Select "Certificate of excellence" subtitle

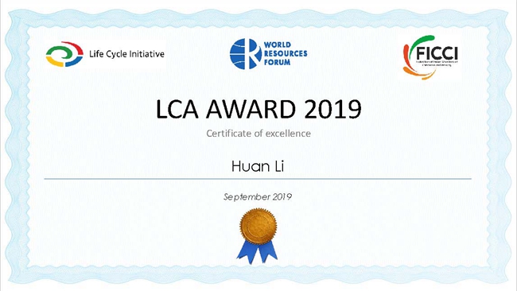click(258, 133)
